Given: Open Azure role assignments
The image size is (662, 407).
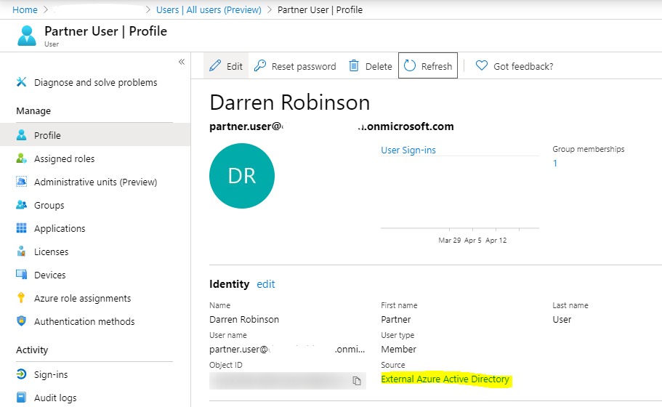Looking at the screenshot, I should coord(82,298).
